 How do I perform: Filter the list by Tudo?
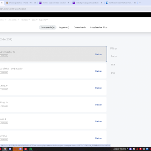[x=114, y=56]
